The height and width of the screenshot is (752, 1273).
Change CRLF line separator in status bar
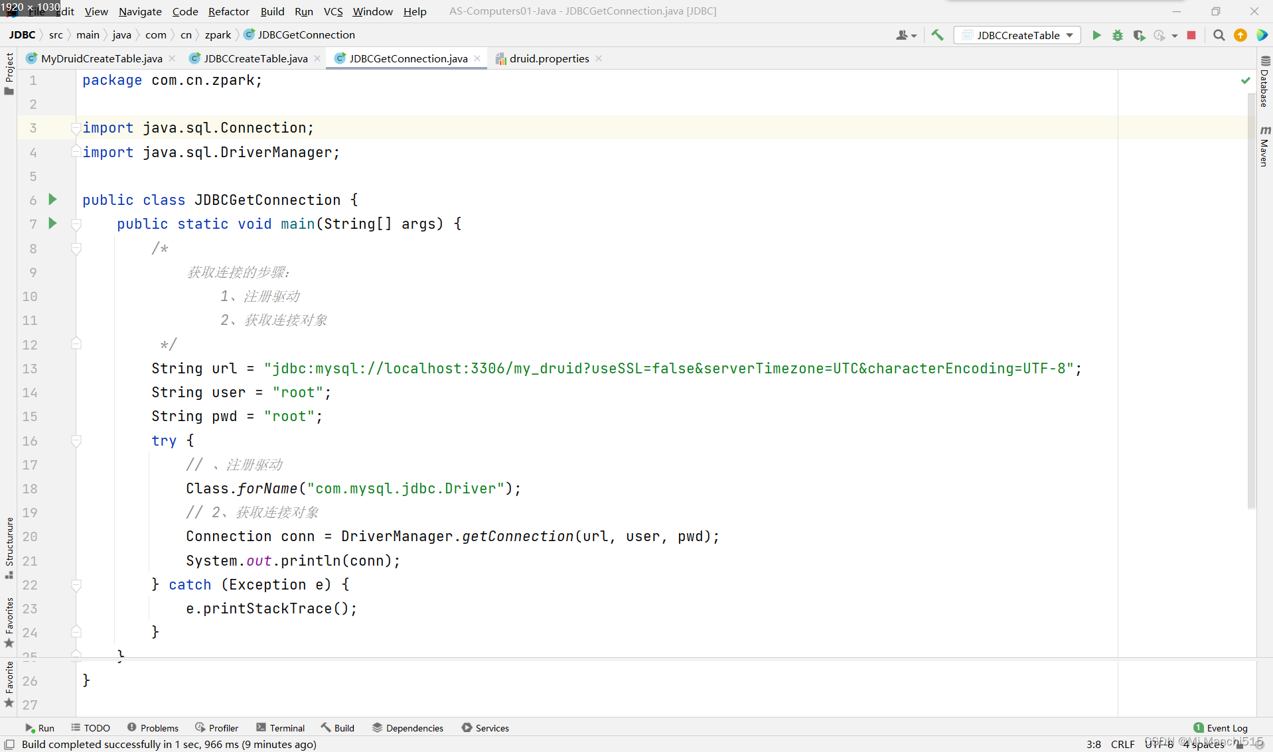(1122, 744)
